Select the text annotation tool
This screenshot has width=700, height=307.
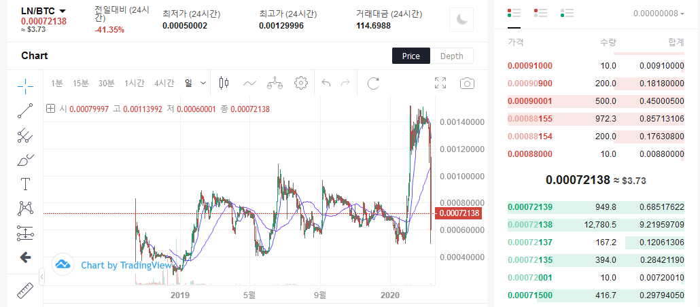pyautogui.click(x=25, y=184)
